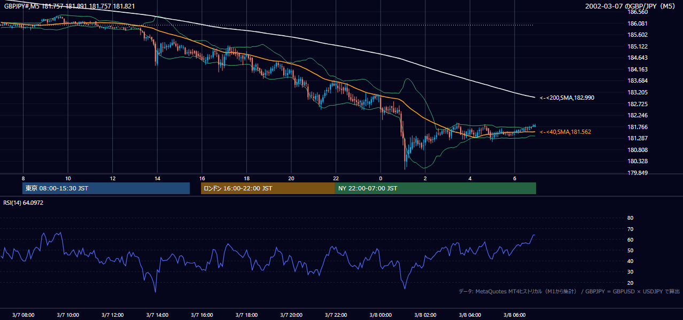Click price axis value 186.081
This screenshot has height=320, width=683.
pos(637,23)
